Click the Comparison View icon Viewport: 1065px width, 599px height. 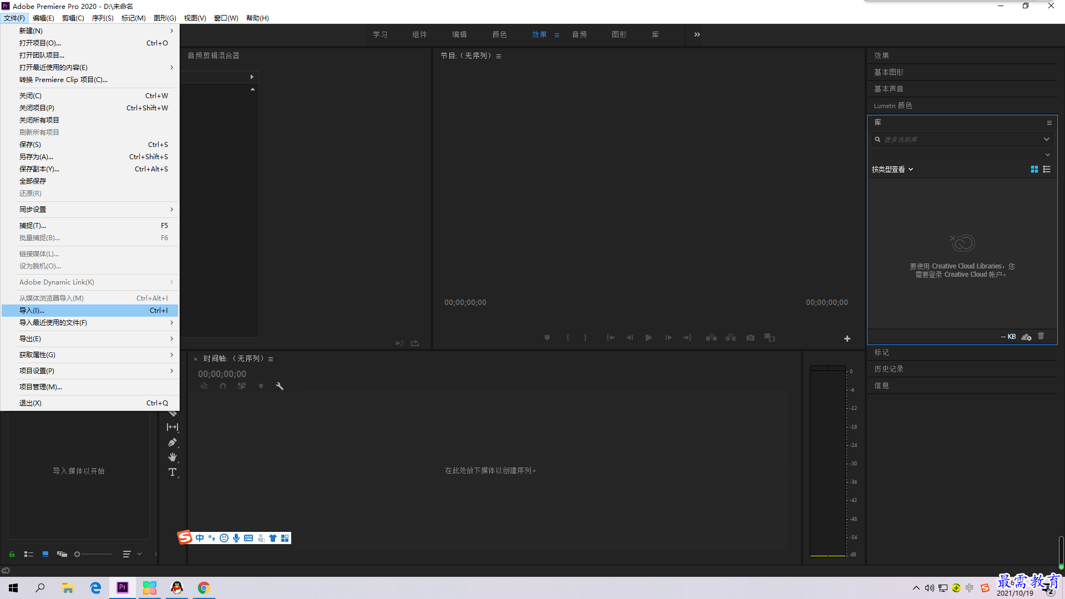(769, 337)
